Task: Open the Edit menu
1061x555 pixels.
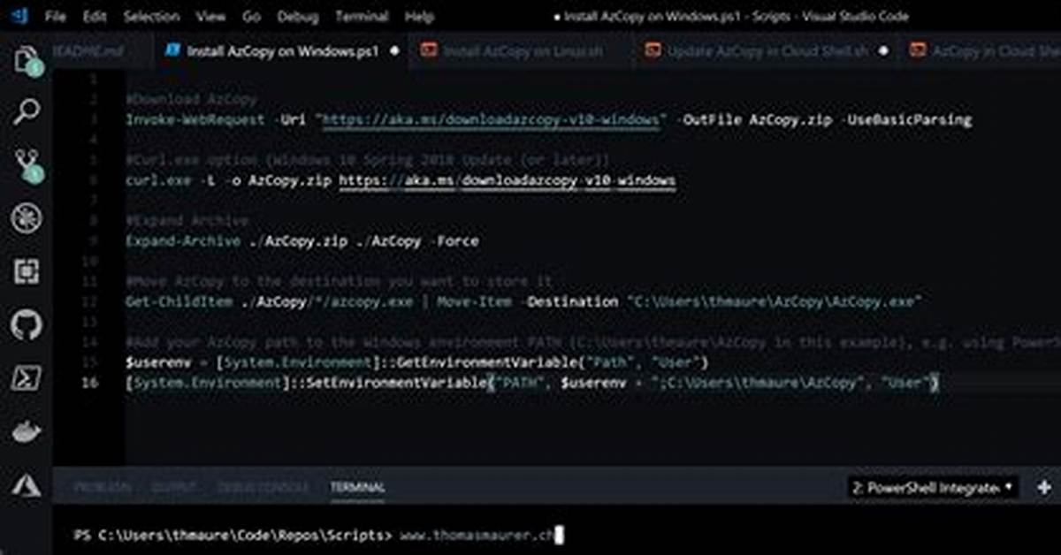Action: click(94, 16)
